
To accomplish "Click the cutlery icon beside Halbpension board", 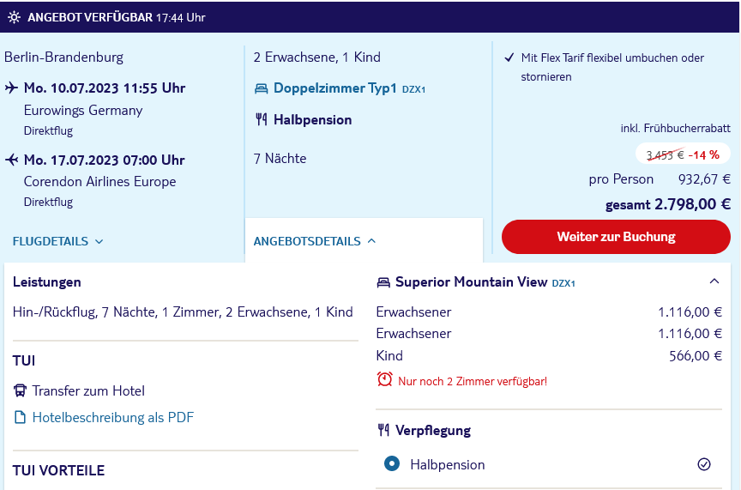I will pos(262,119).
